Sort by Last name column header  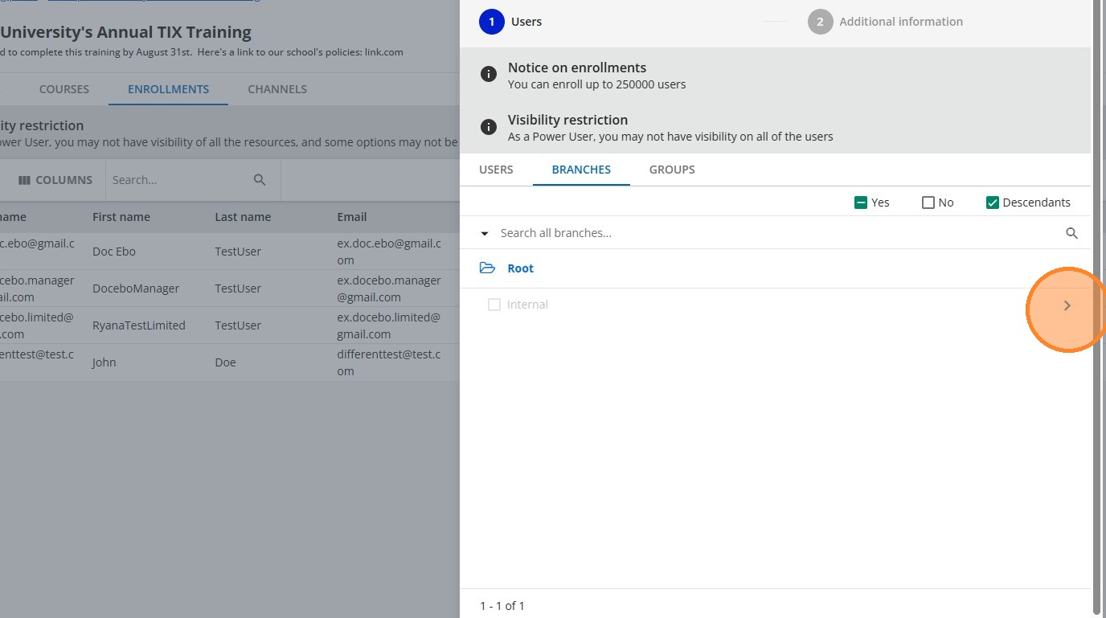(243, 217)
